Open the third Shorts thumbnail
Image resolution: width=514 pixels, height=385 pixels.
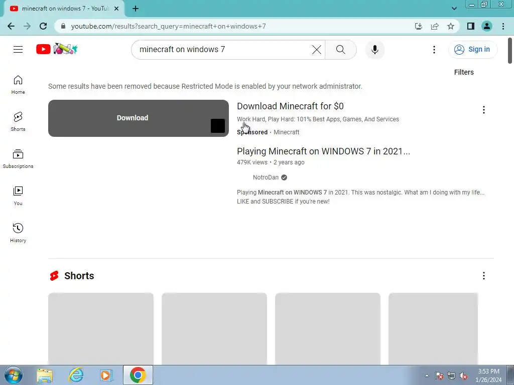pyautogui.click(x=327, y=328)
